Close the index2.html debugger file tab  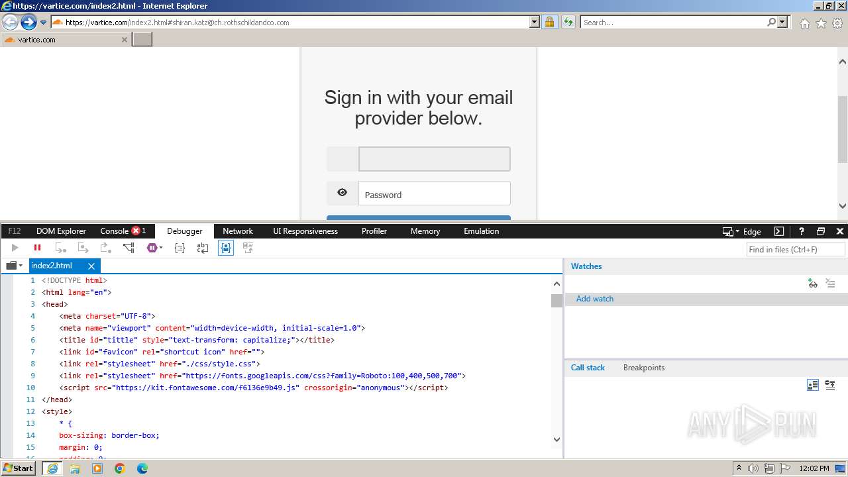pos(91,266)
